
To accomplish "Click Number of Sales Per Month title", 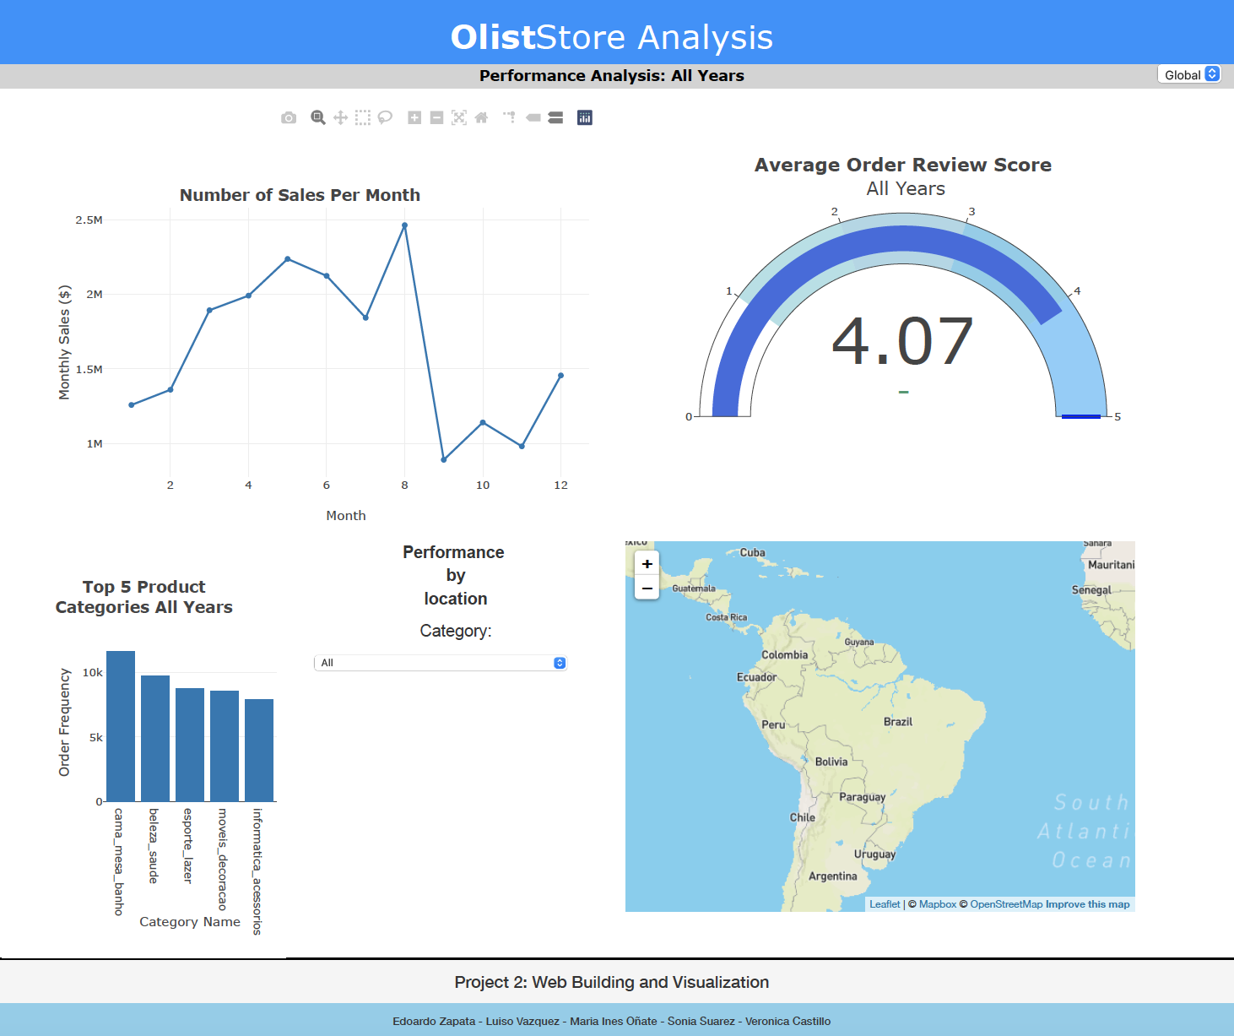I will (300, 195).
